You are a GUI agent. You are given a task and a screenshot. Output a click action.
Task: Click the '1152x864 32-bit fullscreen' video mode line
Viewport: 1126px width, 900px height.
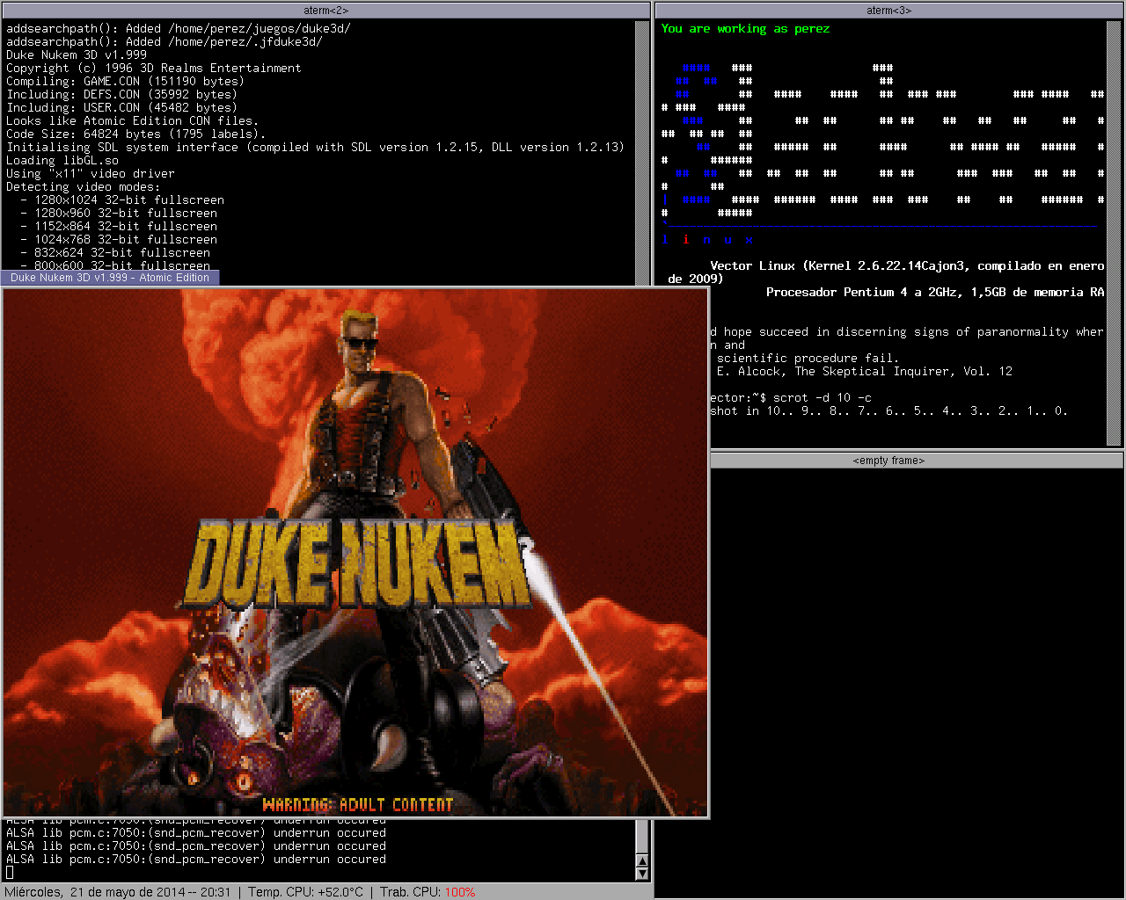click(119, 226)
